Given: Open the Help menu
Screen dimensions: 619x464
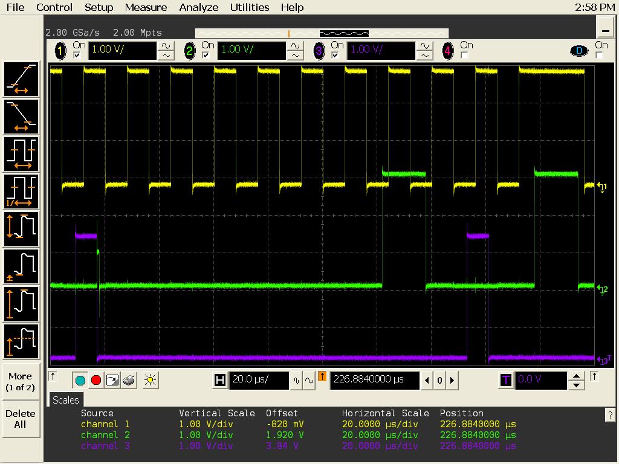Looking at the screenshot, I should click(x=292, y=7).
